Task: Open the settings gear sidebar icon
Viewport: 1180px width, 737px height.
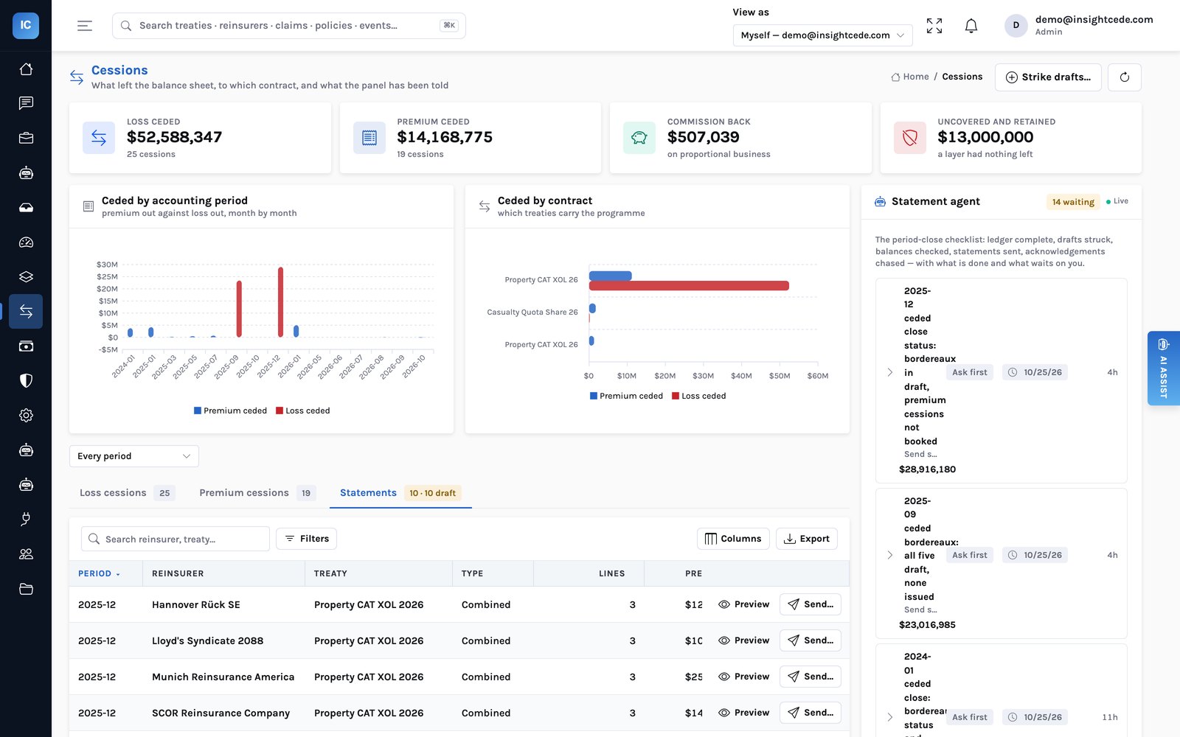Action: point(26,415)
